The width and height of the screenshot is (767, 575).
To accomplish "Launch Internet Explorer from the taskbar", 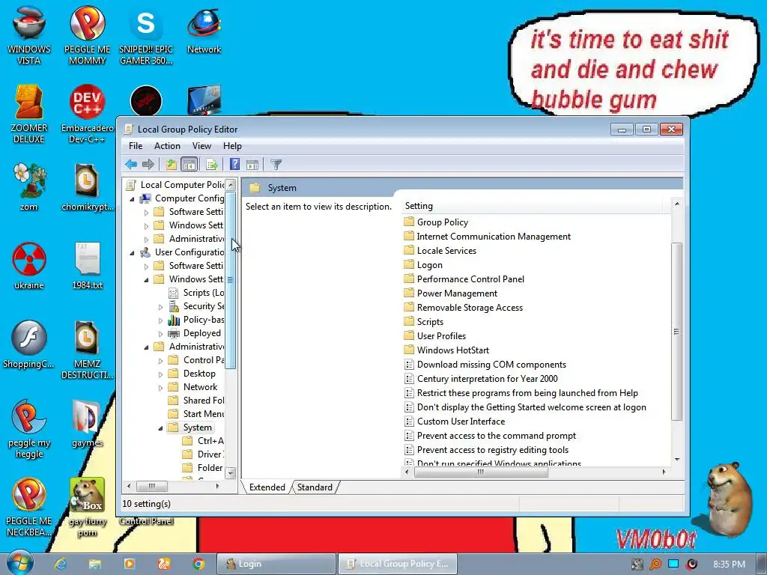I will pos(60,564).
